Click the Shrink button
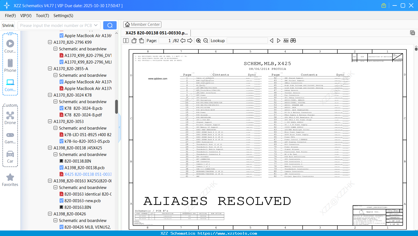The image size is (418, 236). 8,25
